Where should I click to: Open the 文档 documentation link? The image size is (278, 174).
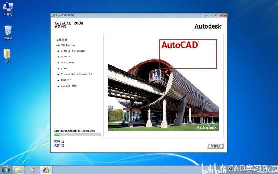coord(57,141)
